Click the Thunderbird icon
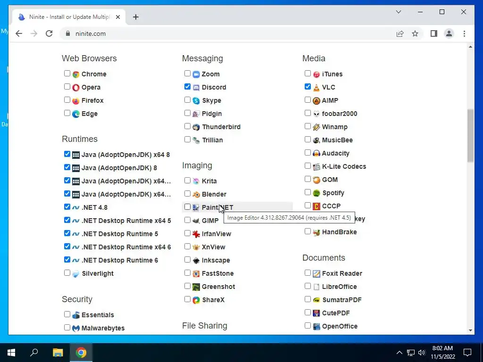Viewport: 483px width, 362px height. tap(196, 127)
